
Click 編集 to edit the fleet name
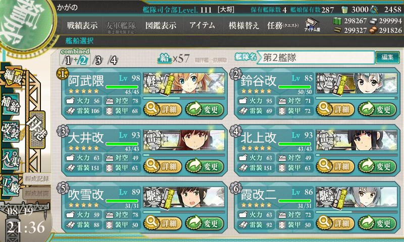pyautogui.click(x=387, y=57)
